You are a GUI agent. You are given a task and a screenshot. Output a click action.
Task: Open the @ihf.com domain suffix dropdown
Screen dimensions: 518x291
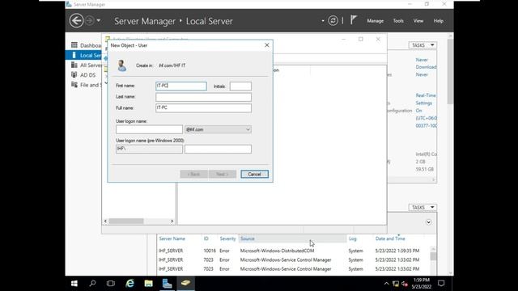point(218,129)
